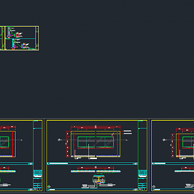Screen dimensions: 194x194
Task: Select round symbol at middle sheet's bottom-left corner
Action: (x=49, y=187)
